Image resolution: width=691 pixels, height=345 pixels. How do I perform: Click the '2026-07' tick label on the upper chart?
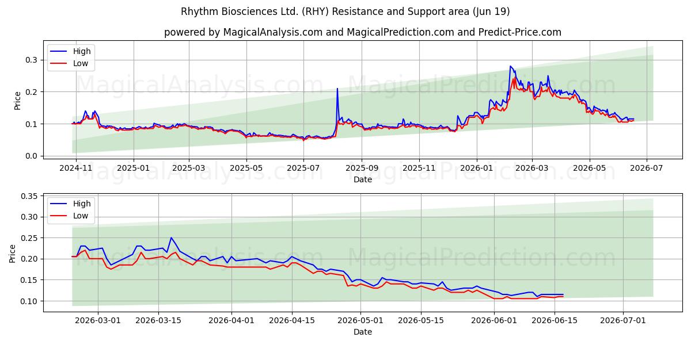click(x=646, y=168)
